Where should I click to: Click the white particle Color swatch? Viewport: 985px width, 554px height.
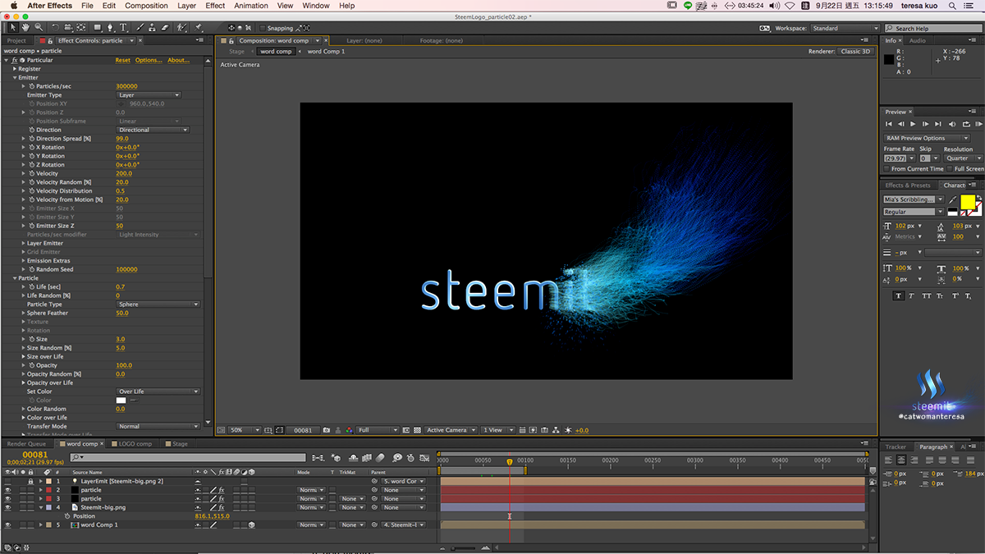[x=121, y=401]
